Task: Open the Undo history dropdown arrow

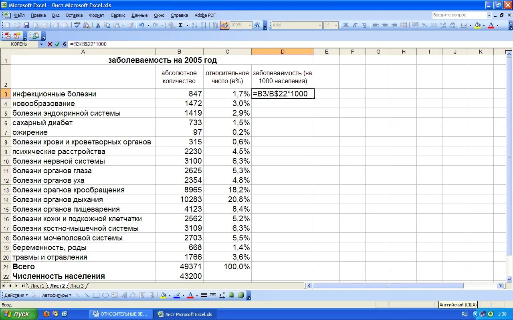Action: click(148, 25)
